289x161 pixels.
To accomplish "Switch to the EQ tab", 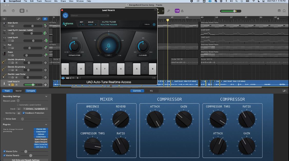I will pos(151,91).
